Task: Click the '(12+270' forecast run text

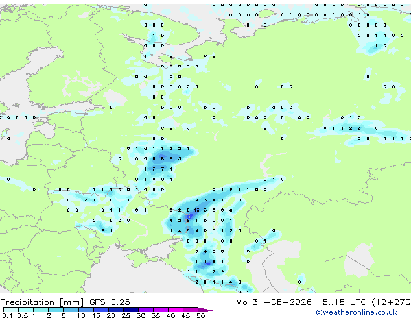Action: pos(392,302)
